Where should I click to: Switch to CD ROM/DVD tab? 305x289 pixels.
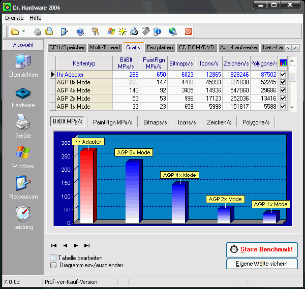[x=197, y=48]
